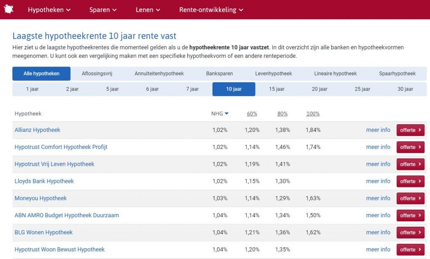Pick the 25 jaar period
The width and height of the screenshot is (430, 259).
pyautogui.click(x=362, y=89)
